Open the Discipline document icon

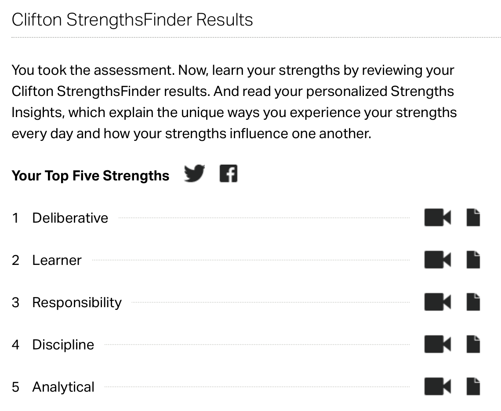(x=473, y=344)
